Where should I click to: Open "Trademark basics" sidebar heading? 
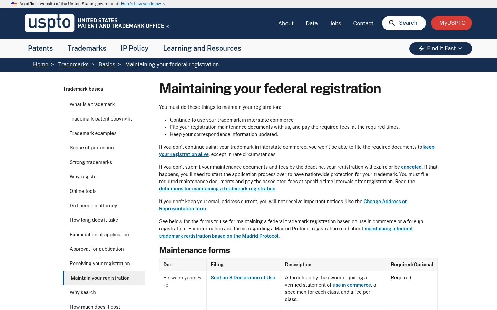83,89
